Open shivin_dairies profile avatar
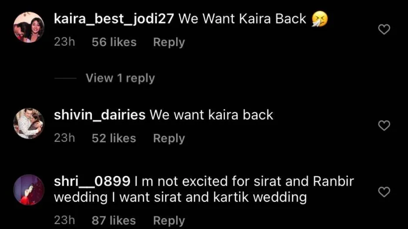Viewport: 408px width, 229px height. point(29,123)
